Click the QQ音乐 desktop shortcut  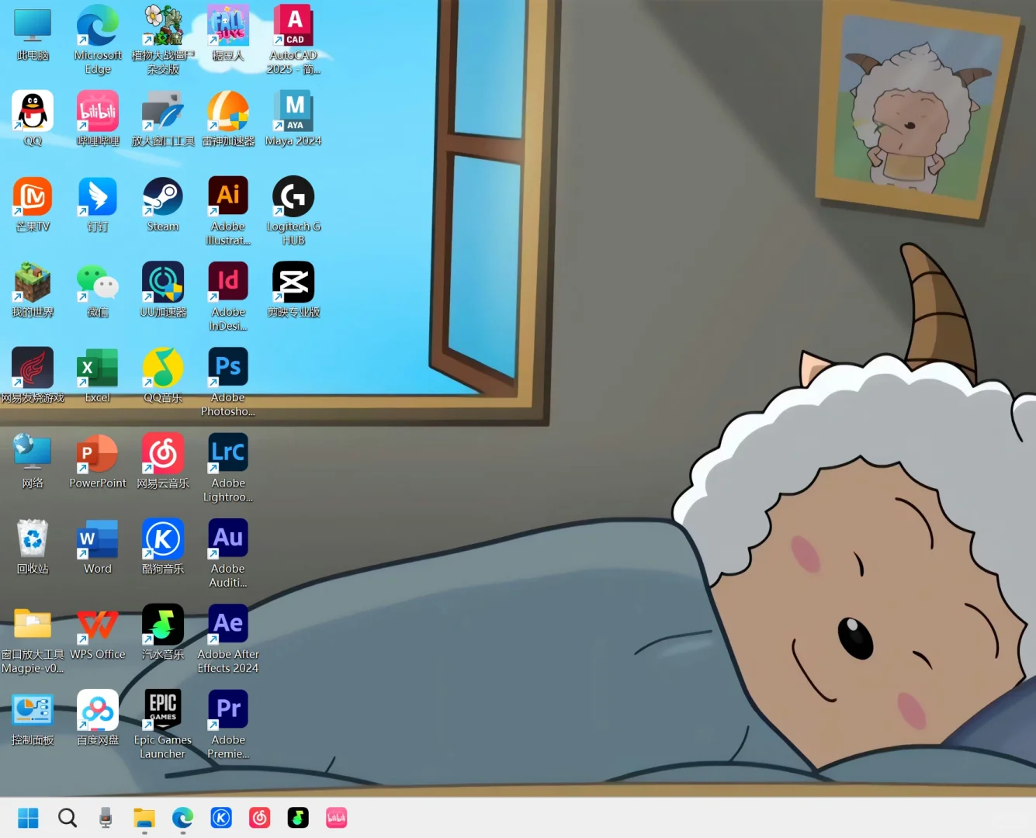point(163,376)
